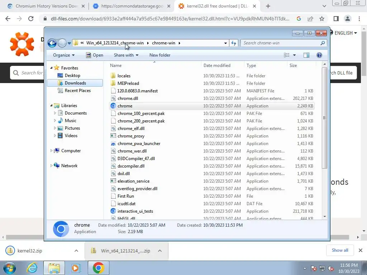Image resolution: width=367 pixels, height=275 pixels.
Task: Select the chrome_pwa_launcher application icon
Action: tap(113, 144)
